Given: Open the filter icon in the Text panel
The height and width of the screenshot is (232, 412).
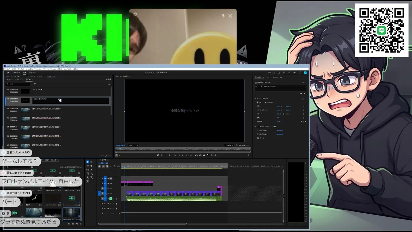Looking at the screenshot, I should [35, 84].
